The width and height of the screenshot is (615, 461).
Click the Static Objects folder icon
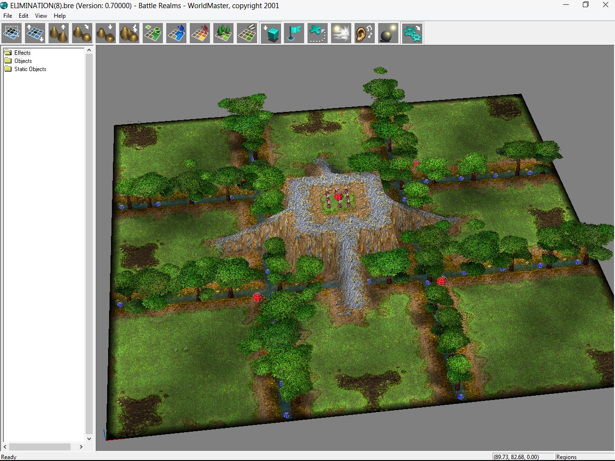[x=8, y=69]
